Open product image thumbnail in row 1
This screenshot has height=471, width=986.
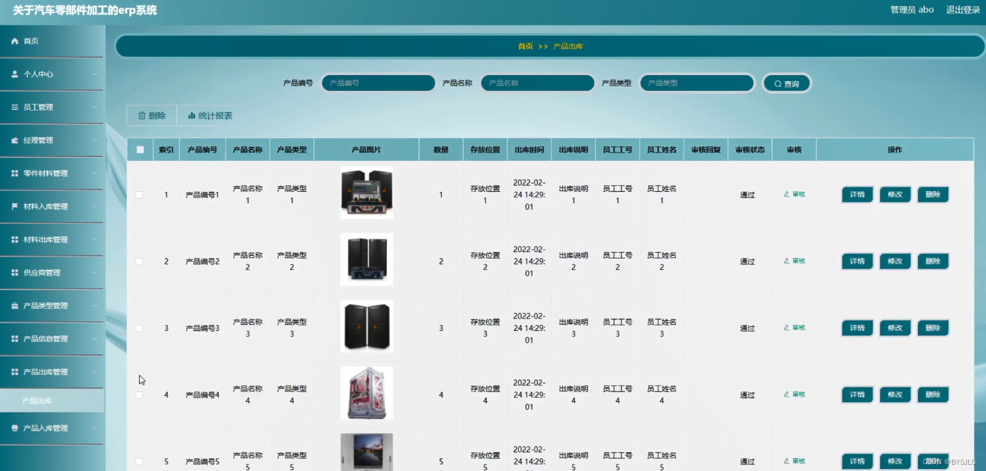367,193
